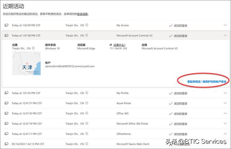Open location info icon in Office 365 row
Screen dimensions: 231x149
[x=87, y=113]
